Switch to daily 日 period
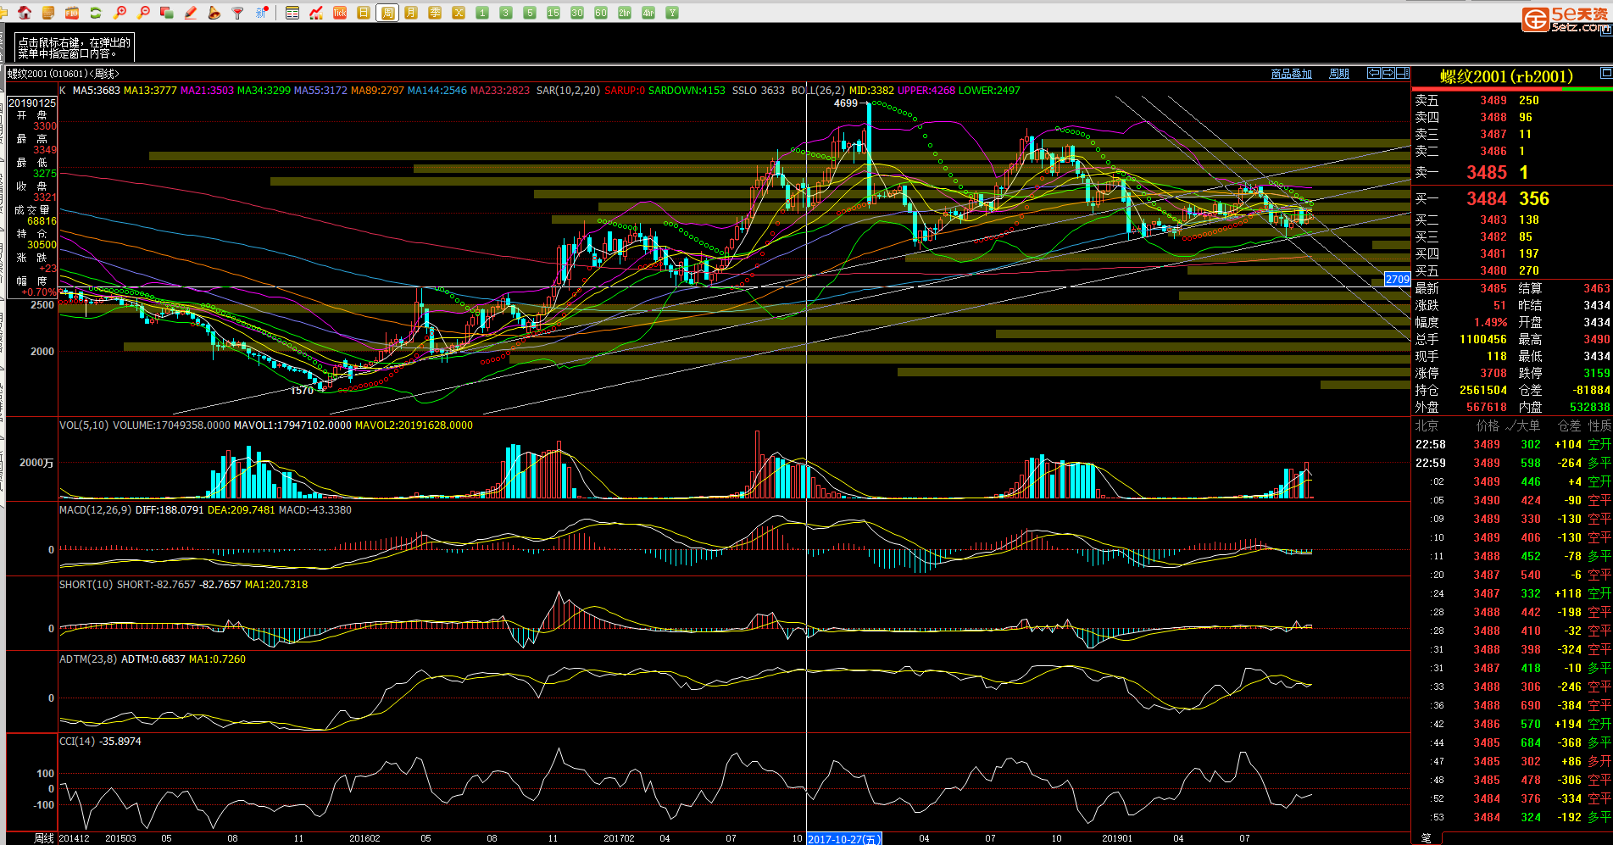 tap(364, 13)
